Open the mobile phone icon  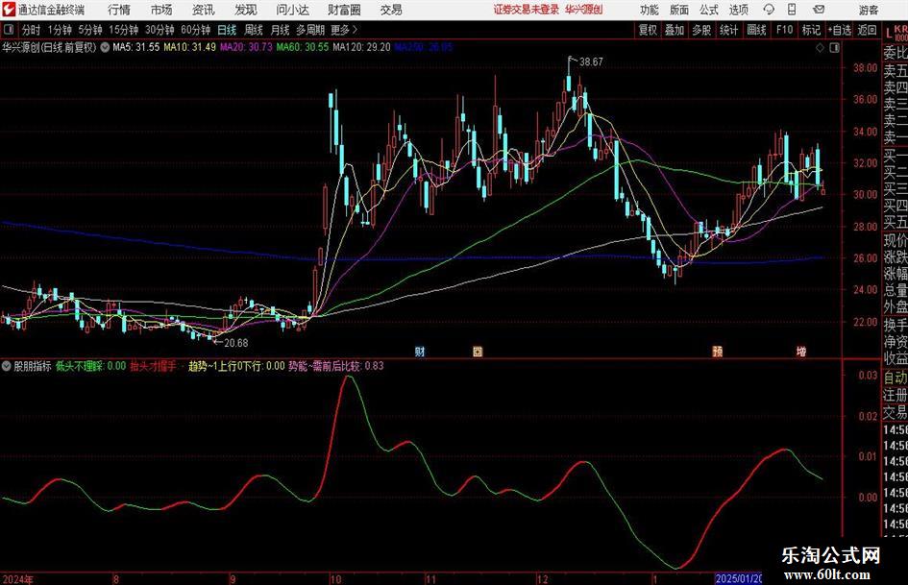[x=792, y=10]
